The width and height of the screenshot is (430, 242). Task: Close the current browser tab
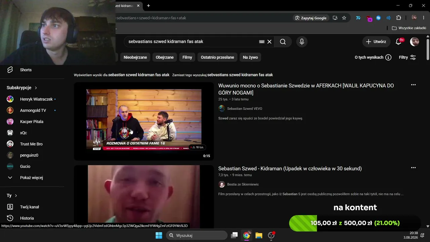(138, 6)
